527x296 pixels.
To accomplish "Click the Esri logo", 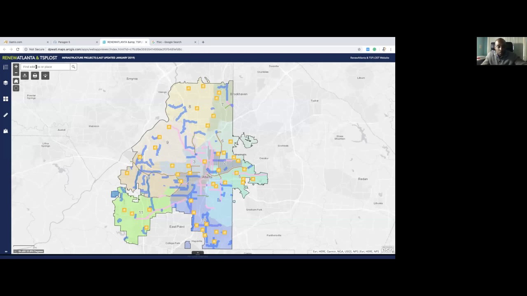I will 387,250.
